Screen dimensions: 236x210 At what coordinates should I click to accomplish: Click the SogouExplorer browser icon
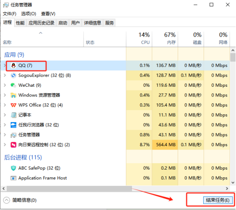(13, 75)
